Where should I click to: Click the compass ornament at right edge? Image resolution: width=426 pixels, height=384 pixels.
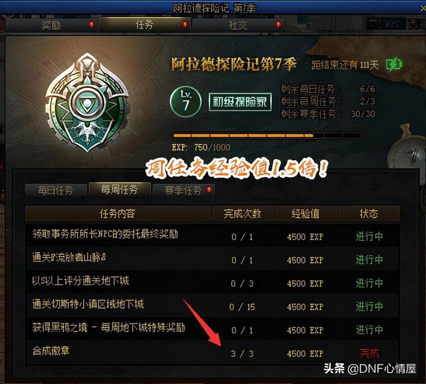tap(407, 152)
